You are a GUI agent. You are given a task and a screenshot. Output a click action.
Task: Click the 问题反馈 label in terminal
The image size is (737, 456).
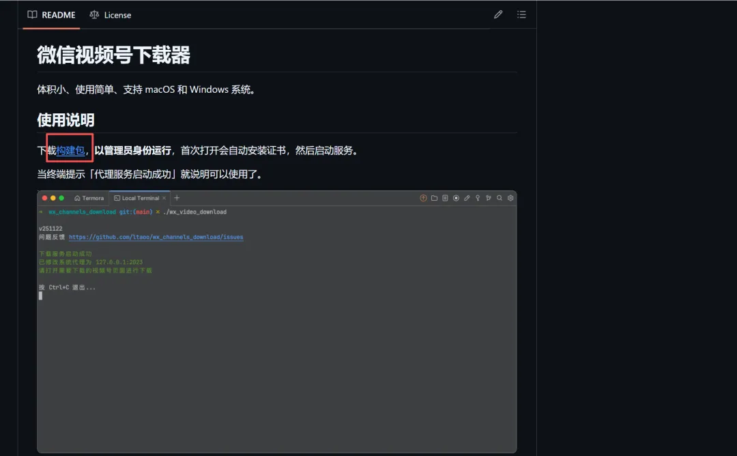pos(52,237)
